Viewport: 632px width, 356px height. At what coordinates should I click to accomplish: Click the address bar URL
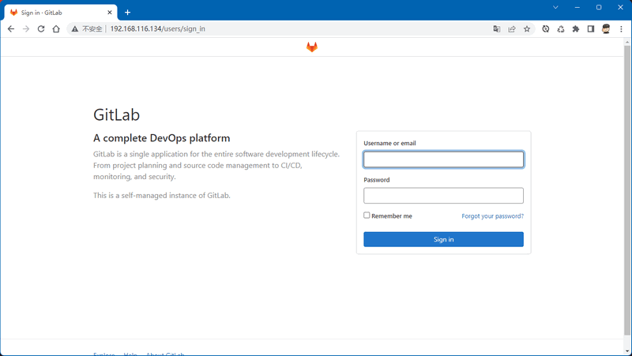(157, 29)
